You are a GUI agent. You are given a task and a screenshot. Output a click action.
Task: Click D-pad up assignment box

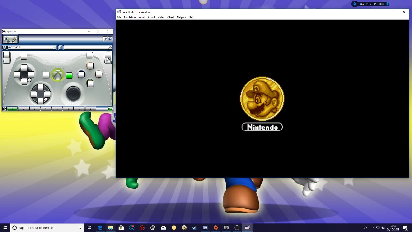(x=41, y=87)
